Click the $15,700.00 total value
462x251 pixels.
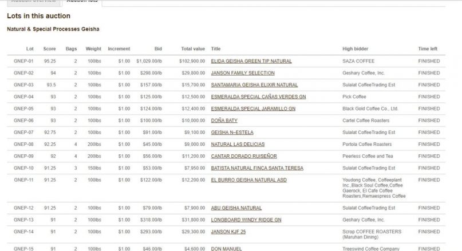[194, 85]
